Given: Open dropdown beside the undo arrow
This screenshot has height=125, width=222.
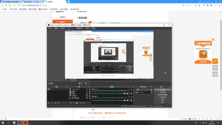Looking at the screenshot, I should pyautogui.click(x=12, y=5).
